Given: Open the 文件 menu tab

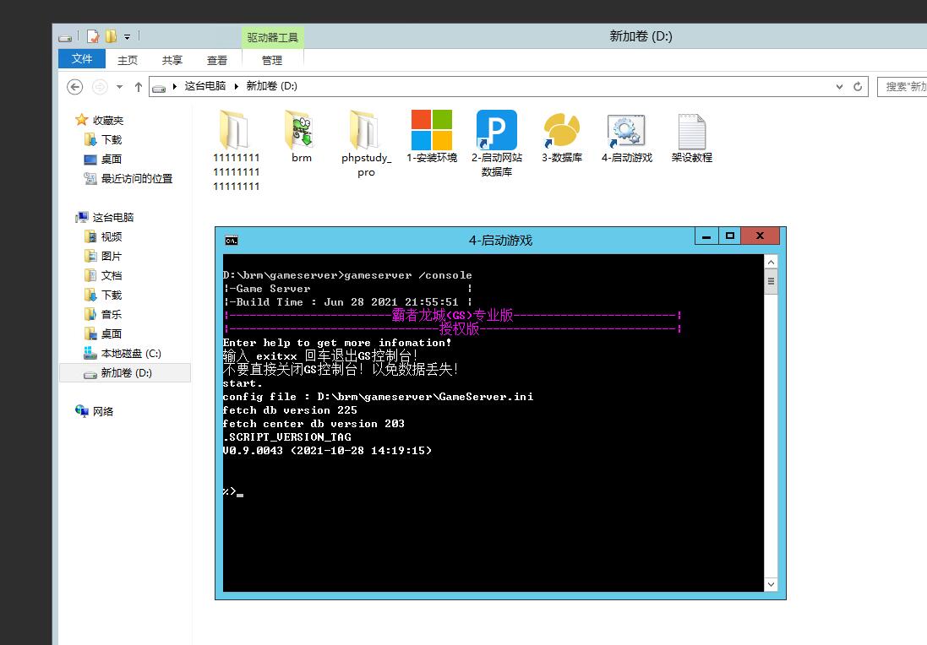Looking at the screenshot, I should [82, 59].
